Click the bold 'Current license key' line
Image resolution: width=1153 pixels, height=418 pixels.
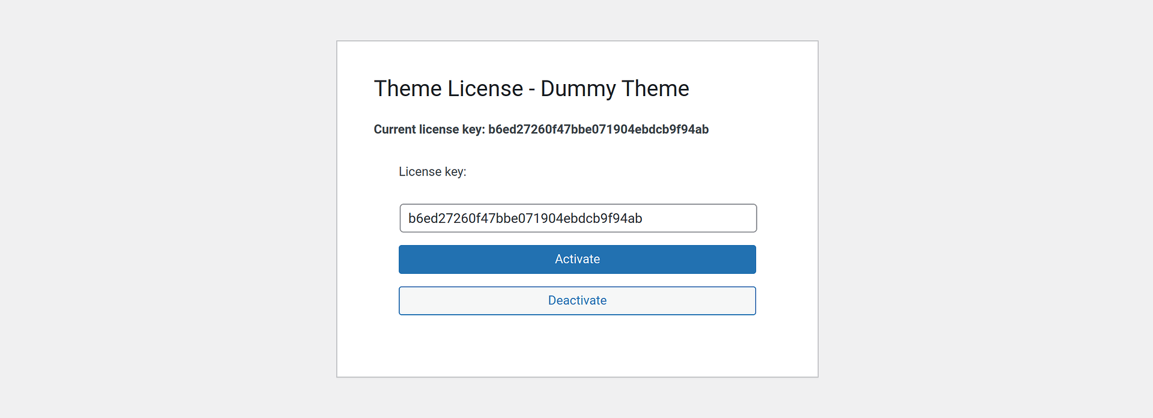540,130
